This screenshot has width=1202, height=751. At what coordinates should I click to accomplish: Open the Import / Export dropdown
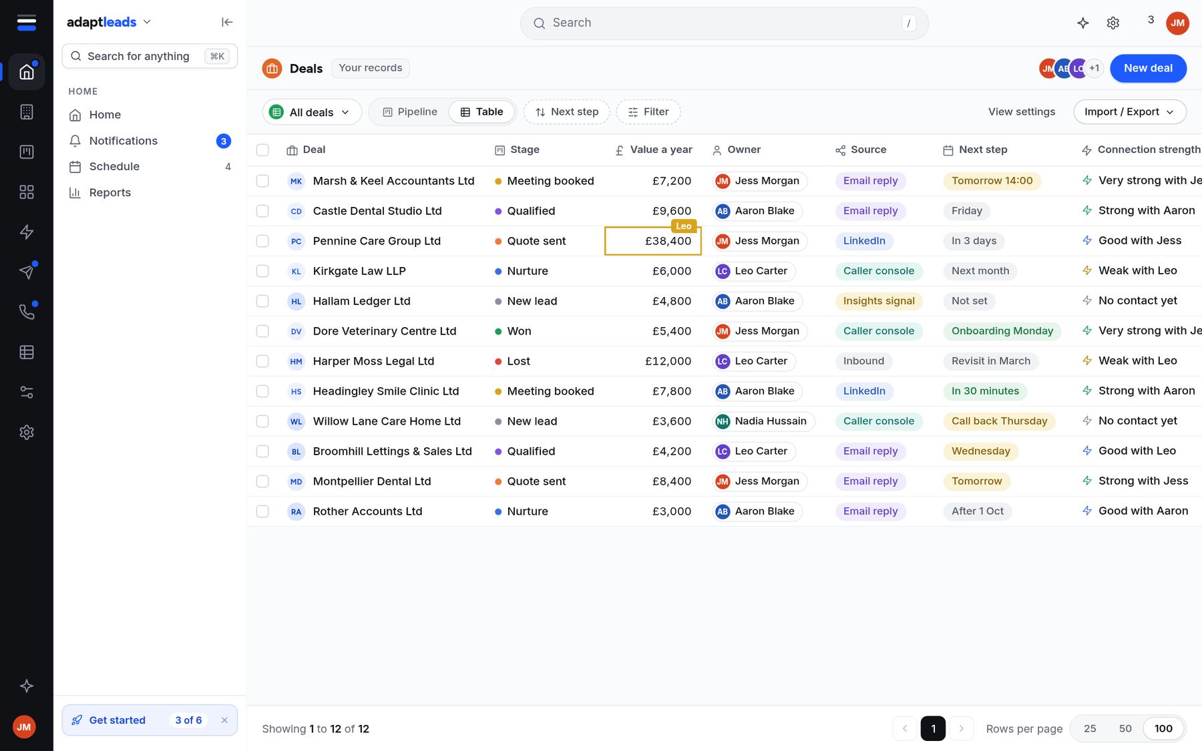(1129, 111)
